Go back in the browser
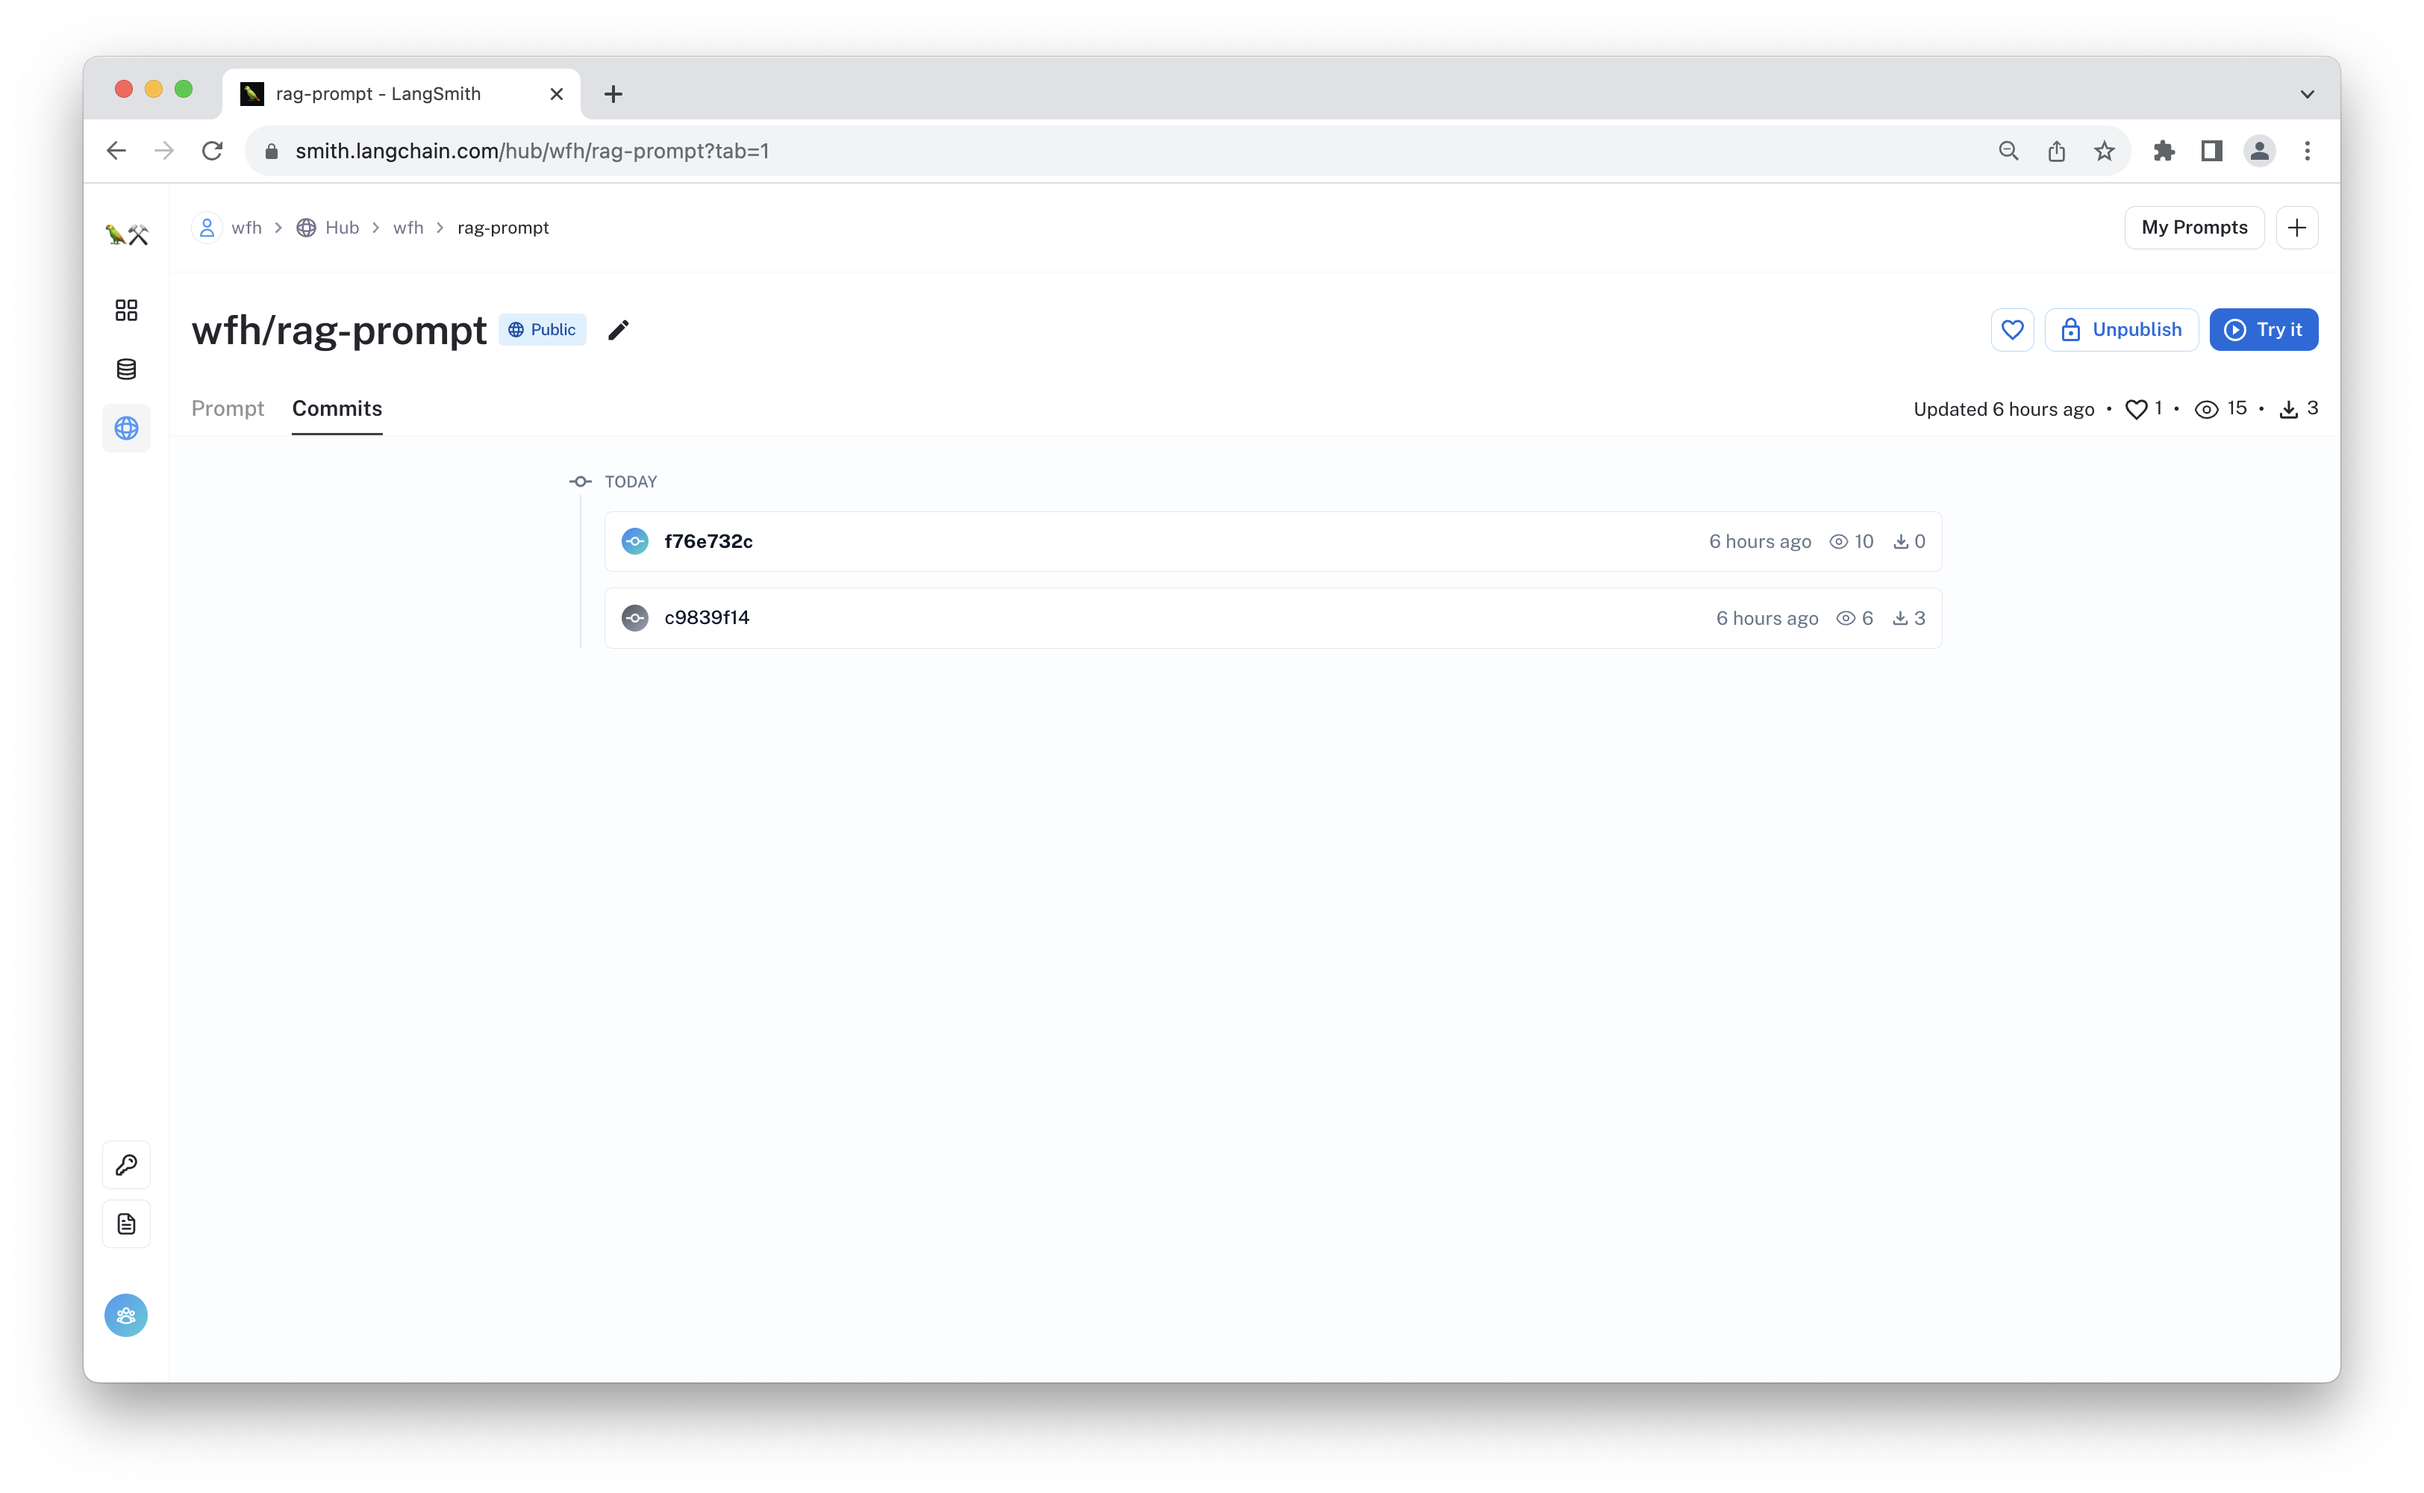 click(x=116, y=151)
